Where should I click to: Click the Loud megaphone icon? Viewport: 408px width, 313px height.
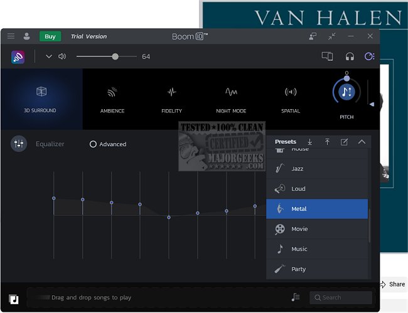point(280,188)
